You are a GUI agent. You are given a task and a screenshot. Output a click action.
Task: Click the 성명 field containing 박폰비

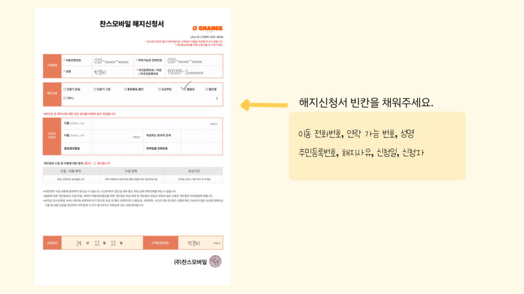pyautogui.click(x=113, y=72)
